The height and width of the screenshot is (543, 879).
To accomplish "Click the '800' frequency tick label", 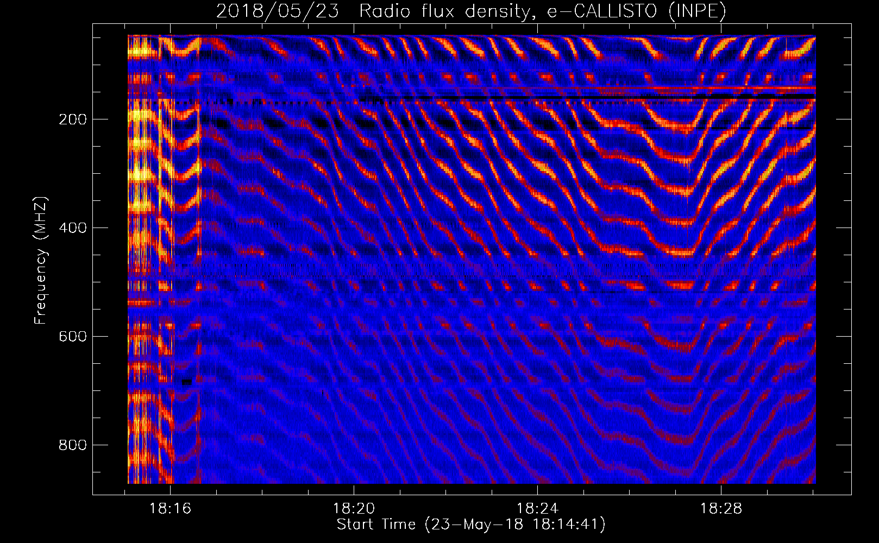I will (x=73, y=445).
